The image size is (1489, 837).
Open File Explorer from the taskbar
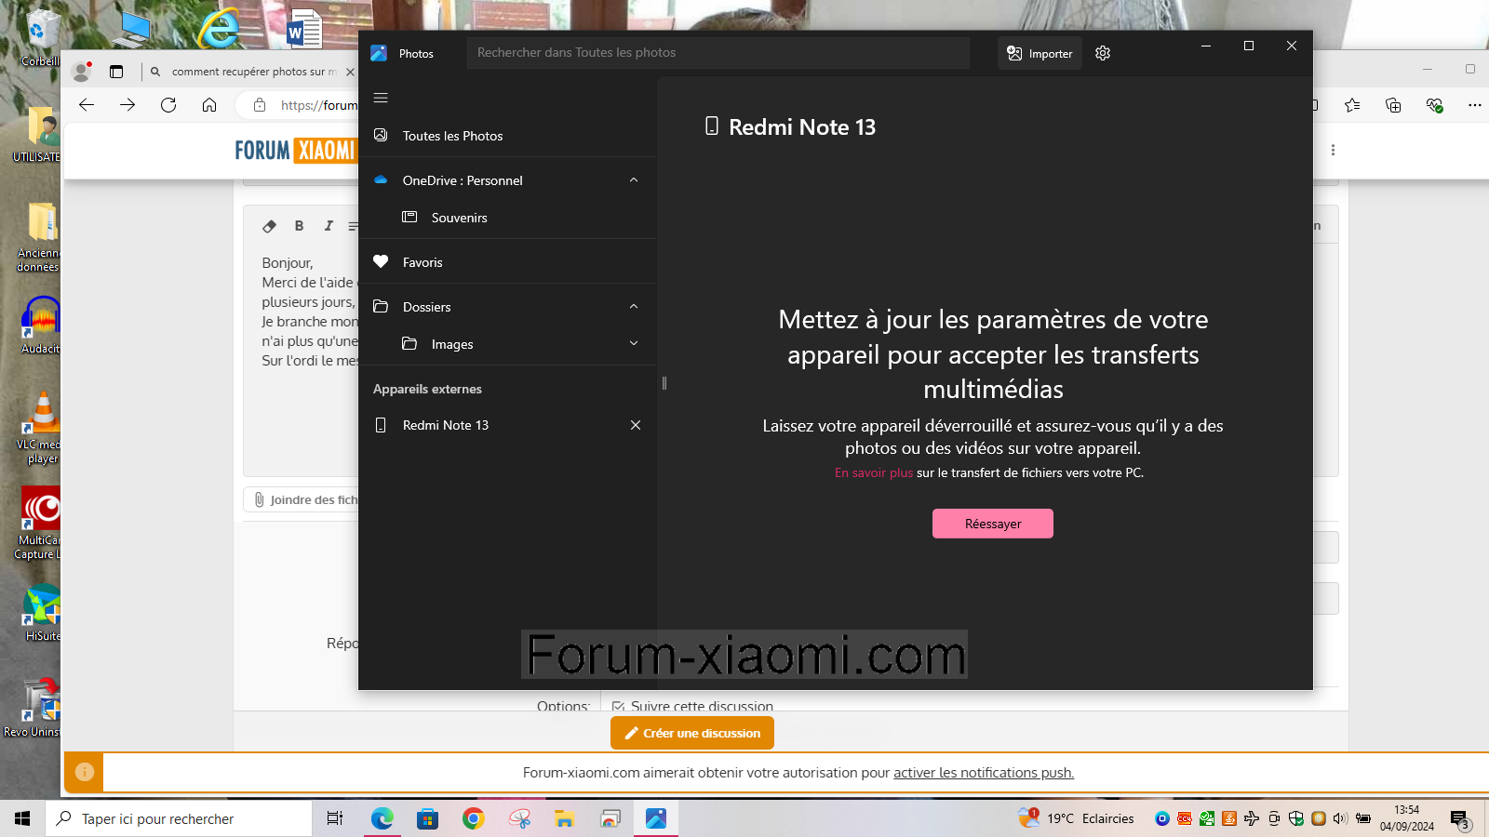tap(565, 818)
